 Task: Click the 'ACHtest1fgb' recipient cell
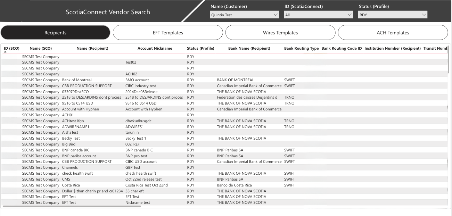[x=73, y=121]
